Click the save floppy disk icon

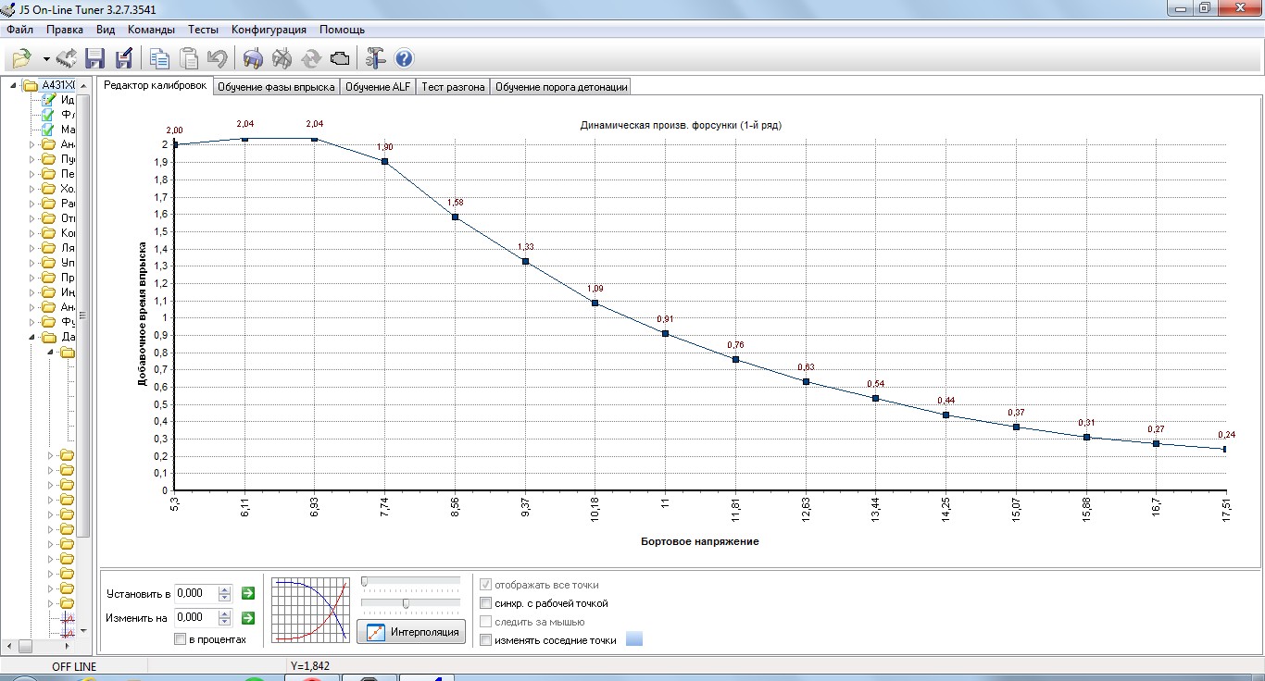point(94,58)
